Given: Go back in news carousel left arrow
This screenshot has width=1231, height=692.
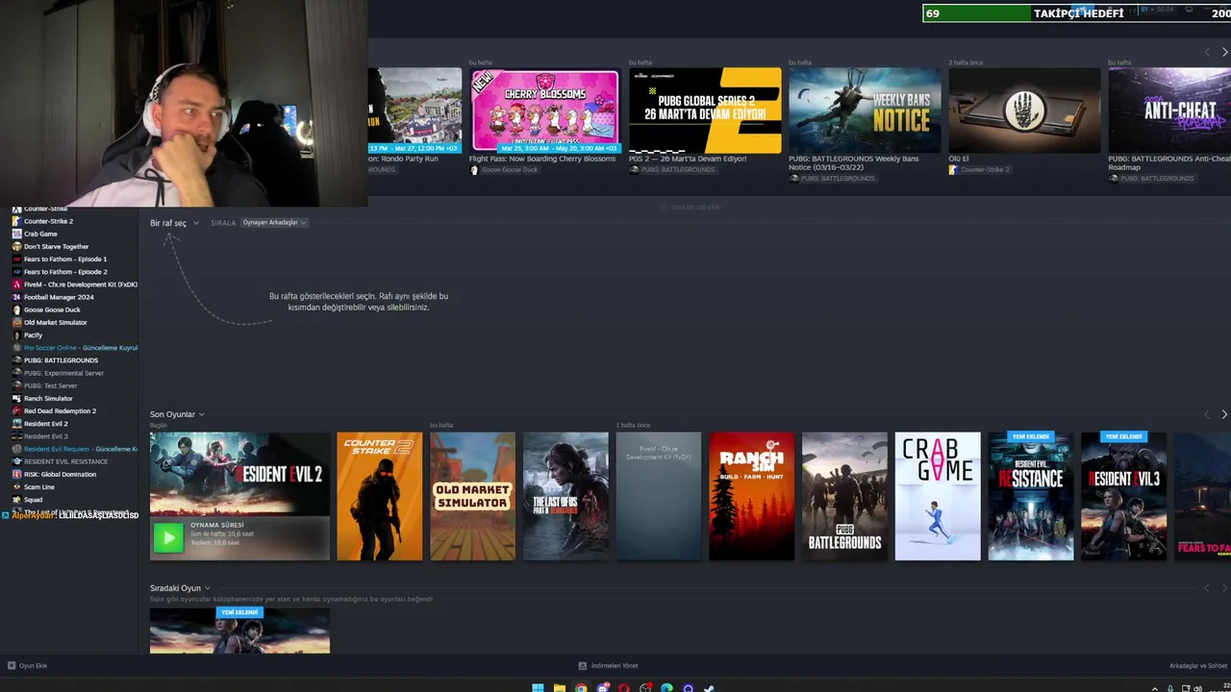Looking at the screenshot, I should 1208,52.
